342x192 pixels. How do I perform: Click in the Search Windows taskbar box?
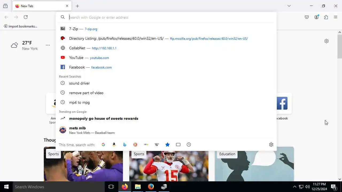tap(59, 187)
